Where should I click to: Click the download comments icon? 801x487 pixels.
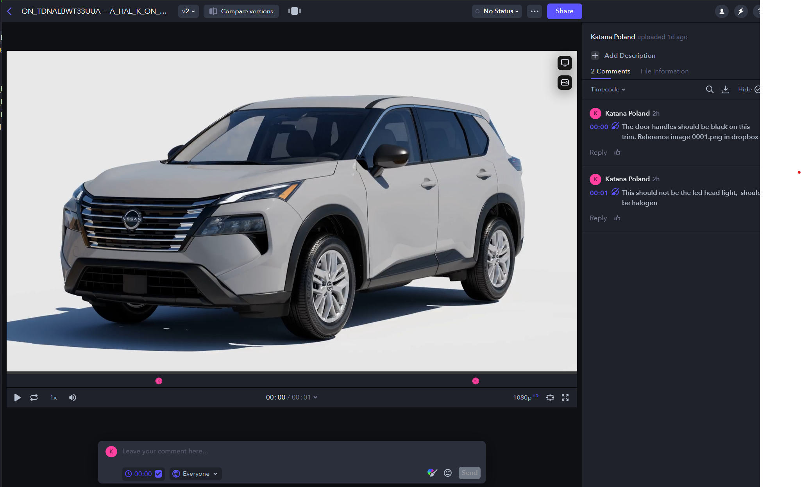click(725, 89)
